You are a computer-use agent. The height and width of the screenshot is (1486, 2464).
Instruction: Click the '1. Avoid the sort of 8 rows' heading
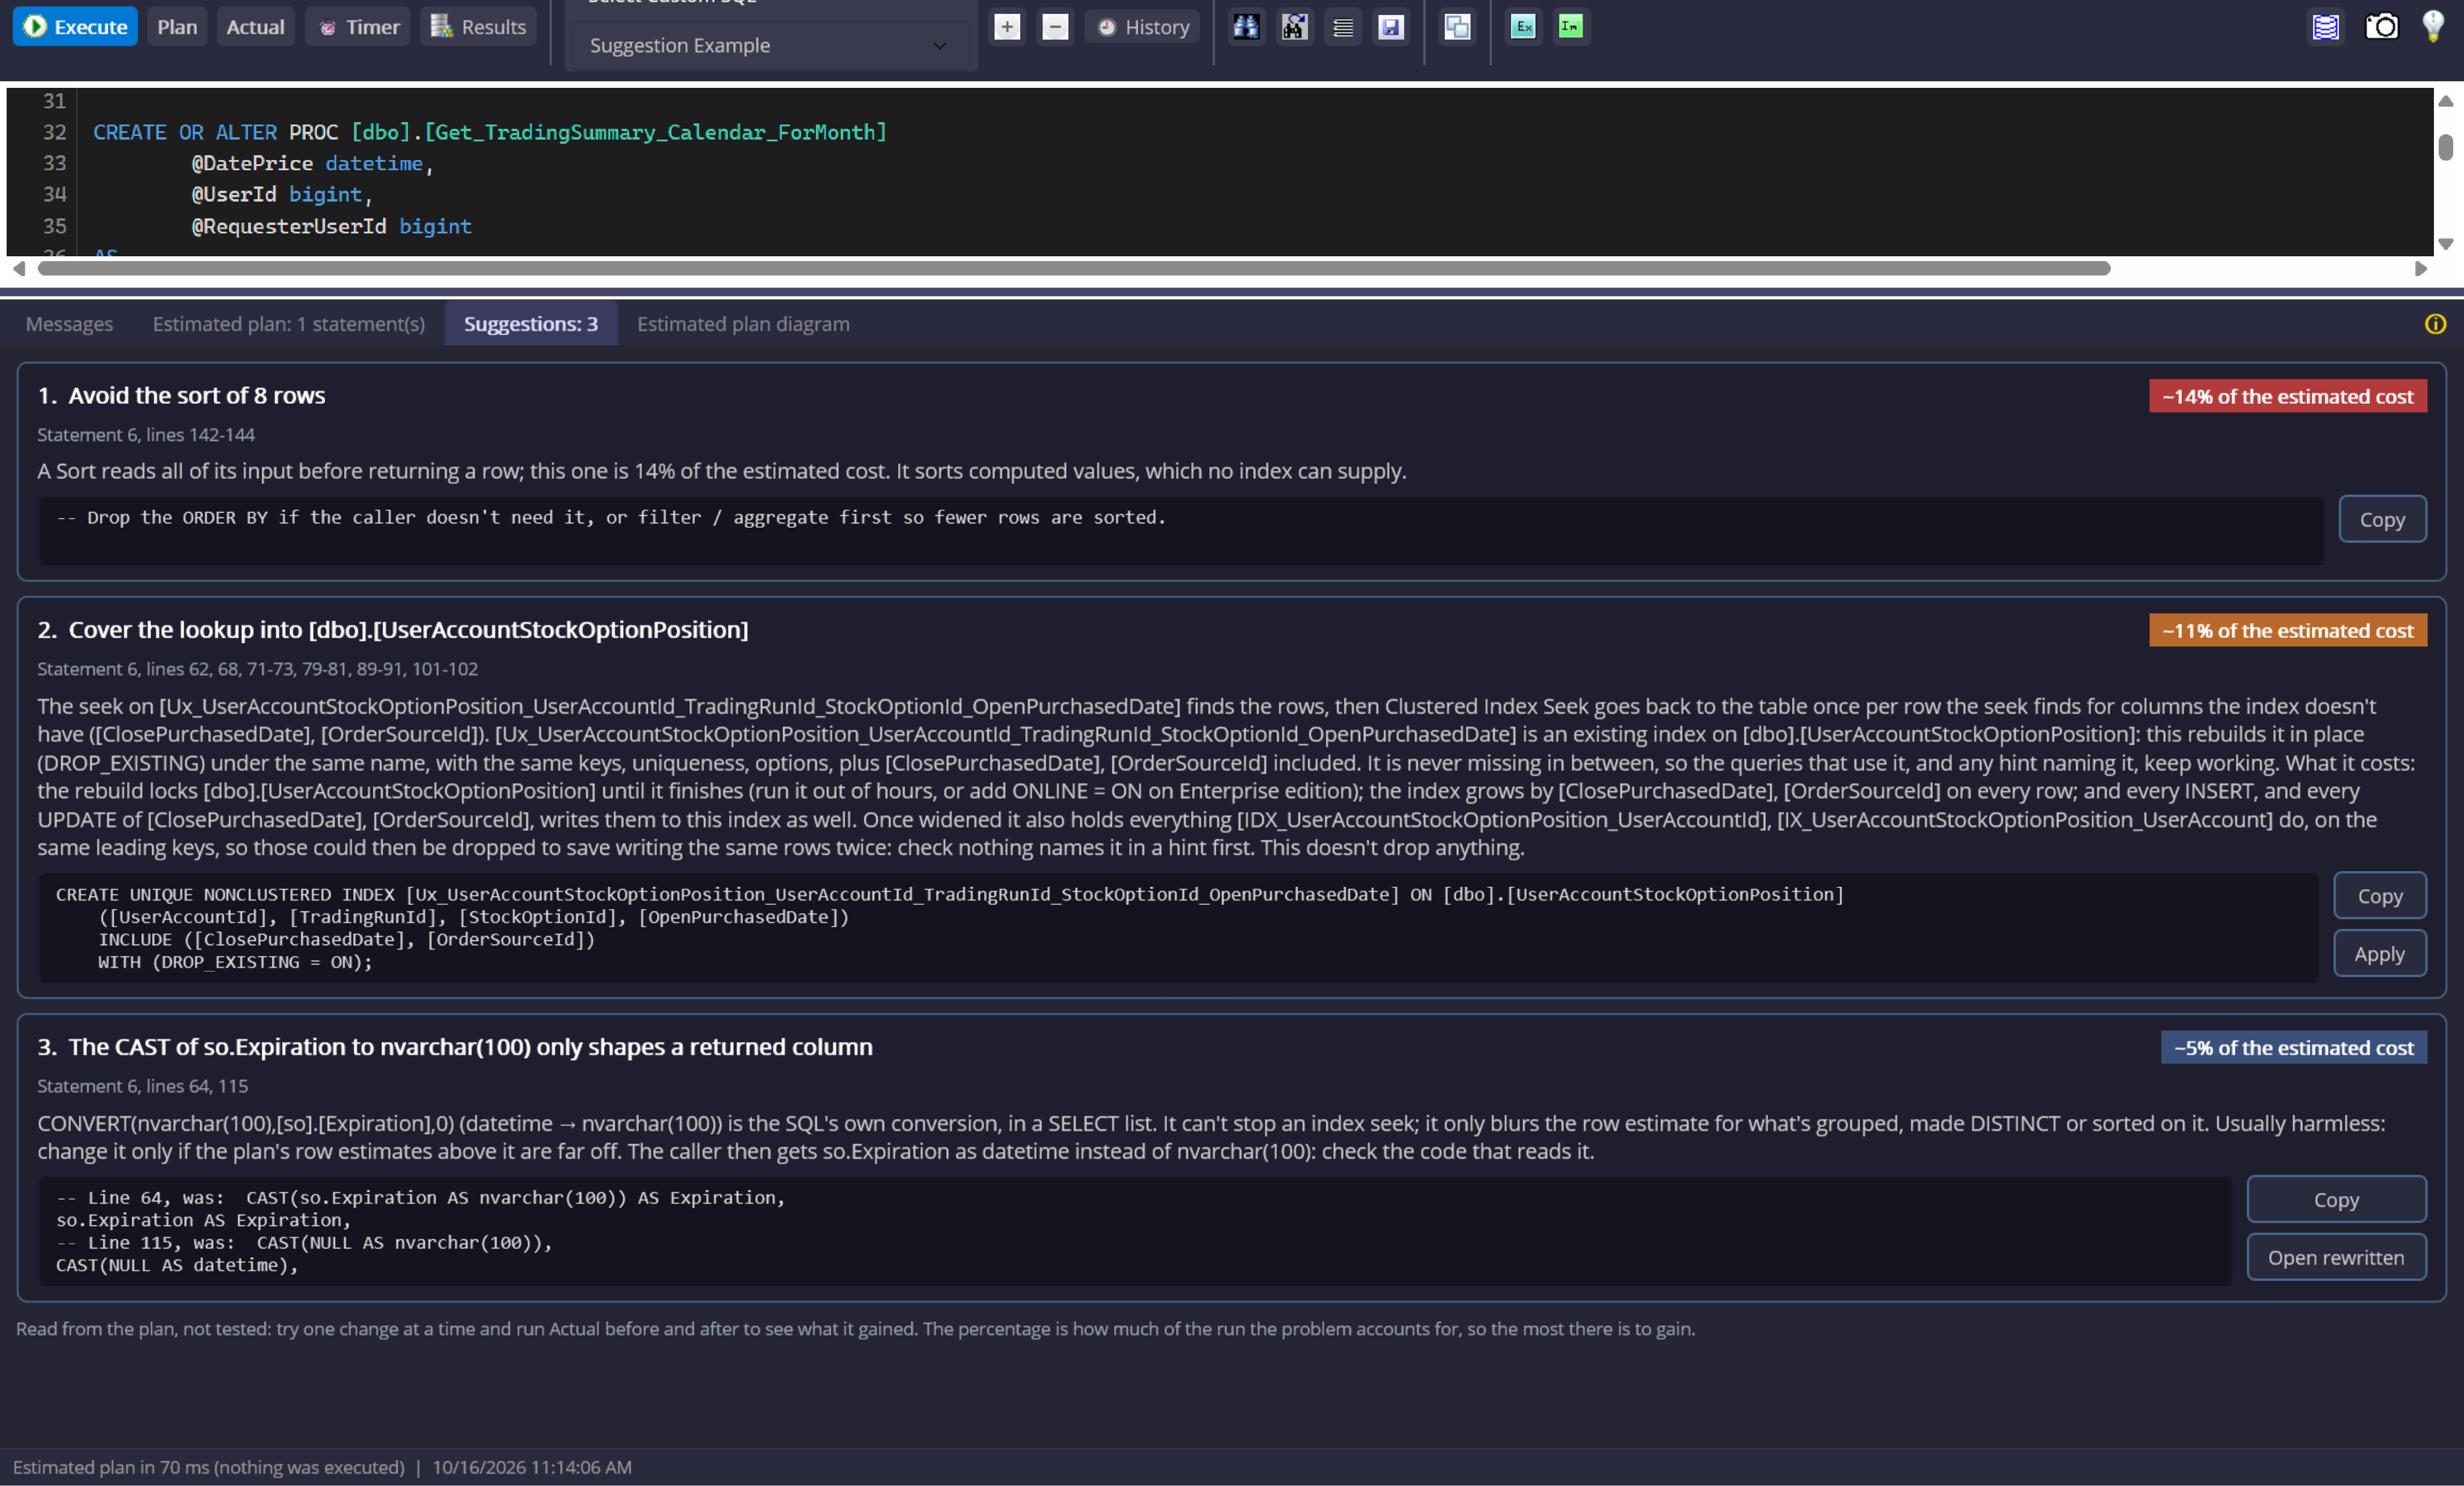click(x=181, y=396)
